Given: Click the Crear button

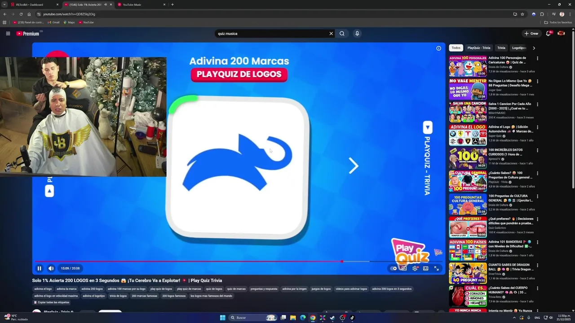Looking at the screenshot, I should [x=531, y=34].
